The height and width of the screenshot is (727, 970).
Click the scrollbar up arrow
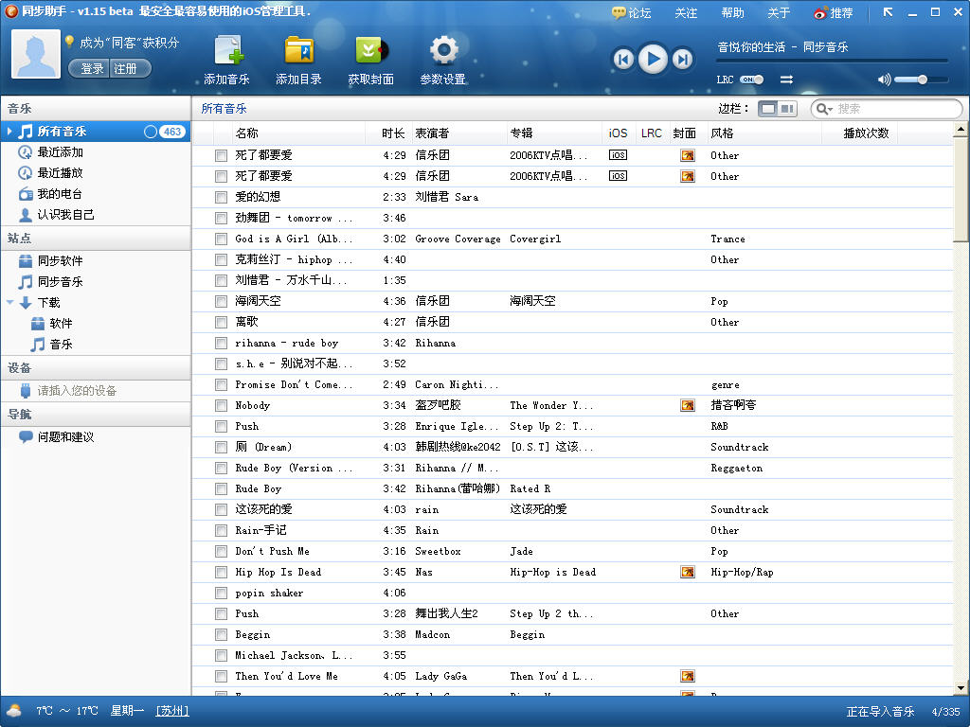961,129
